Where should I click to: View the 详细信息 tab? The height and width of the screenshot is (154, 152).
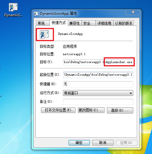coord(105,23)
